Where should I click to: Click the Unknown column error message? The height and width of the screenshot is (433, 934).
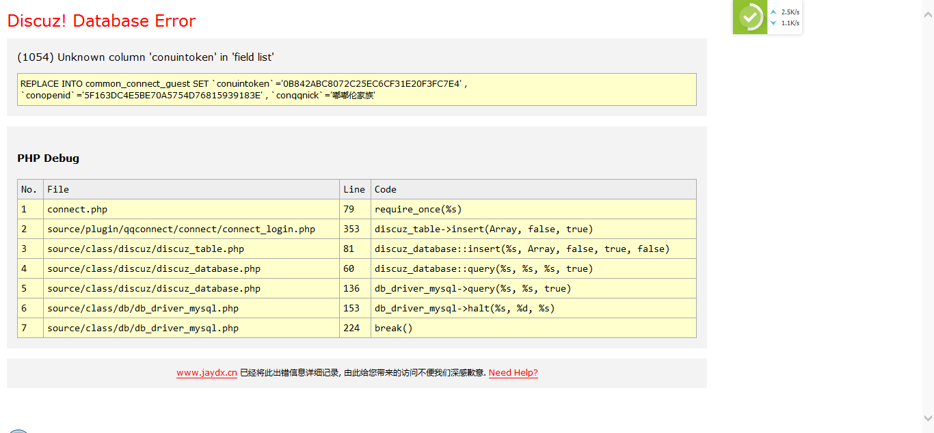point(146,57)
